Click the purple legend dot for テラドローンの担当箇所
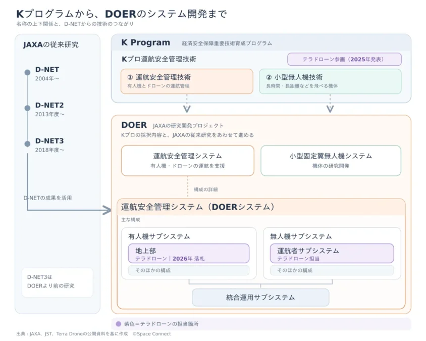The height and width of the screenshot is (341, 426). click(119, 324)
